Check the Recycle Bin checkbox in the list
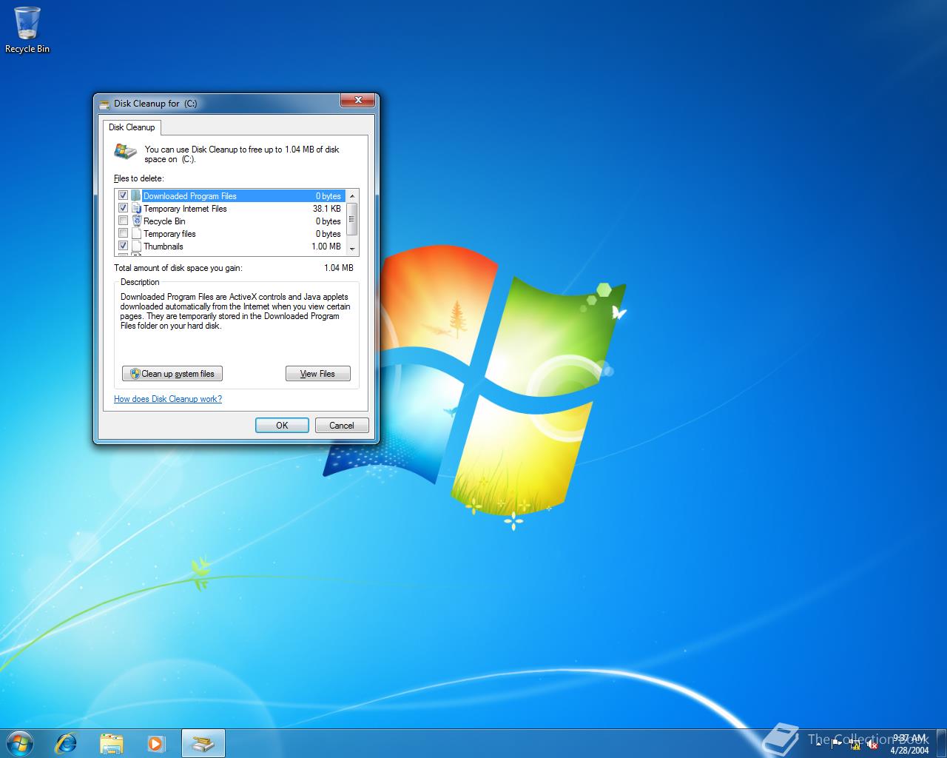 coord(124,221)
